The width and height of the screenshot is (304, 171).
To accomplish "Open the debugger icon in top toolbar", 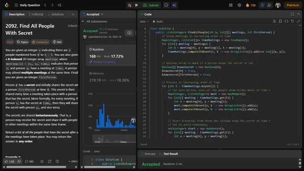I will click(130, 5).
